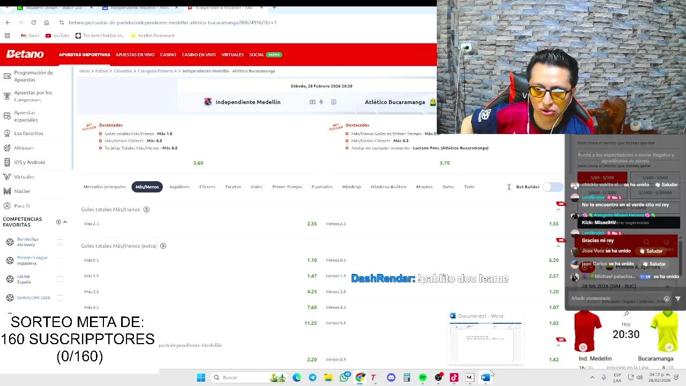Switch to the Mercados principales tab
This screenshot has width=686, height=386.
coord(105,187)
